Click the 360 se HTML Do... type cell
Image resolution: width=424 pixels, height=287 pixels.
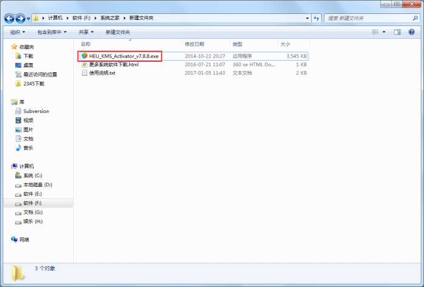click(x=254, y=64)
